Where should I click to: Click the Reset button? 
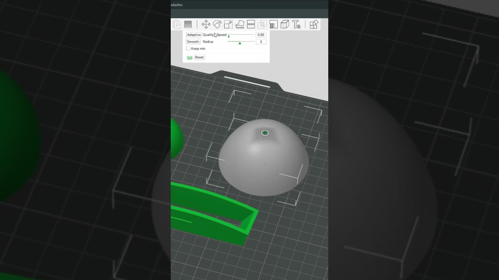(199, 57)
